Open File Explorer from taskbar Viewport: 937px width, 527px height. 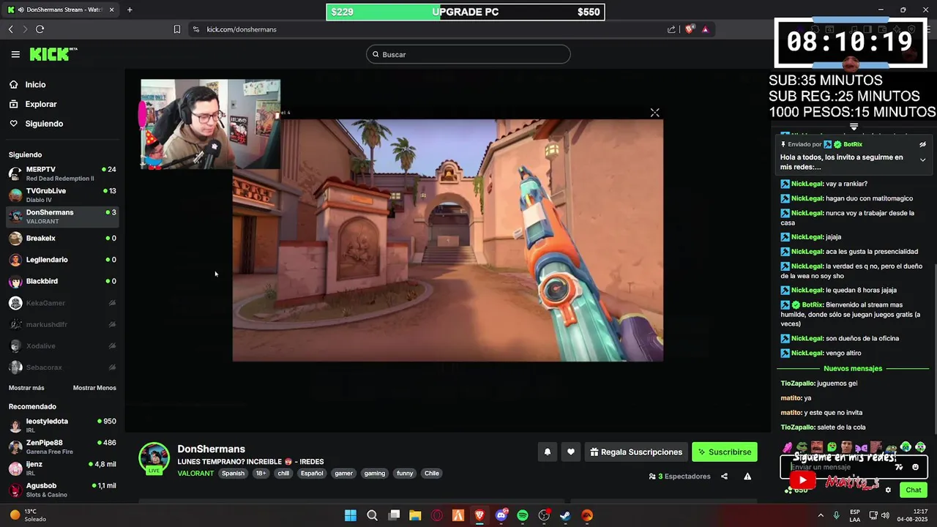click(x=415, y=515)
